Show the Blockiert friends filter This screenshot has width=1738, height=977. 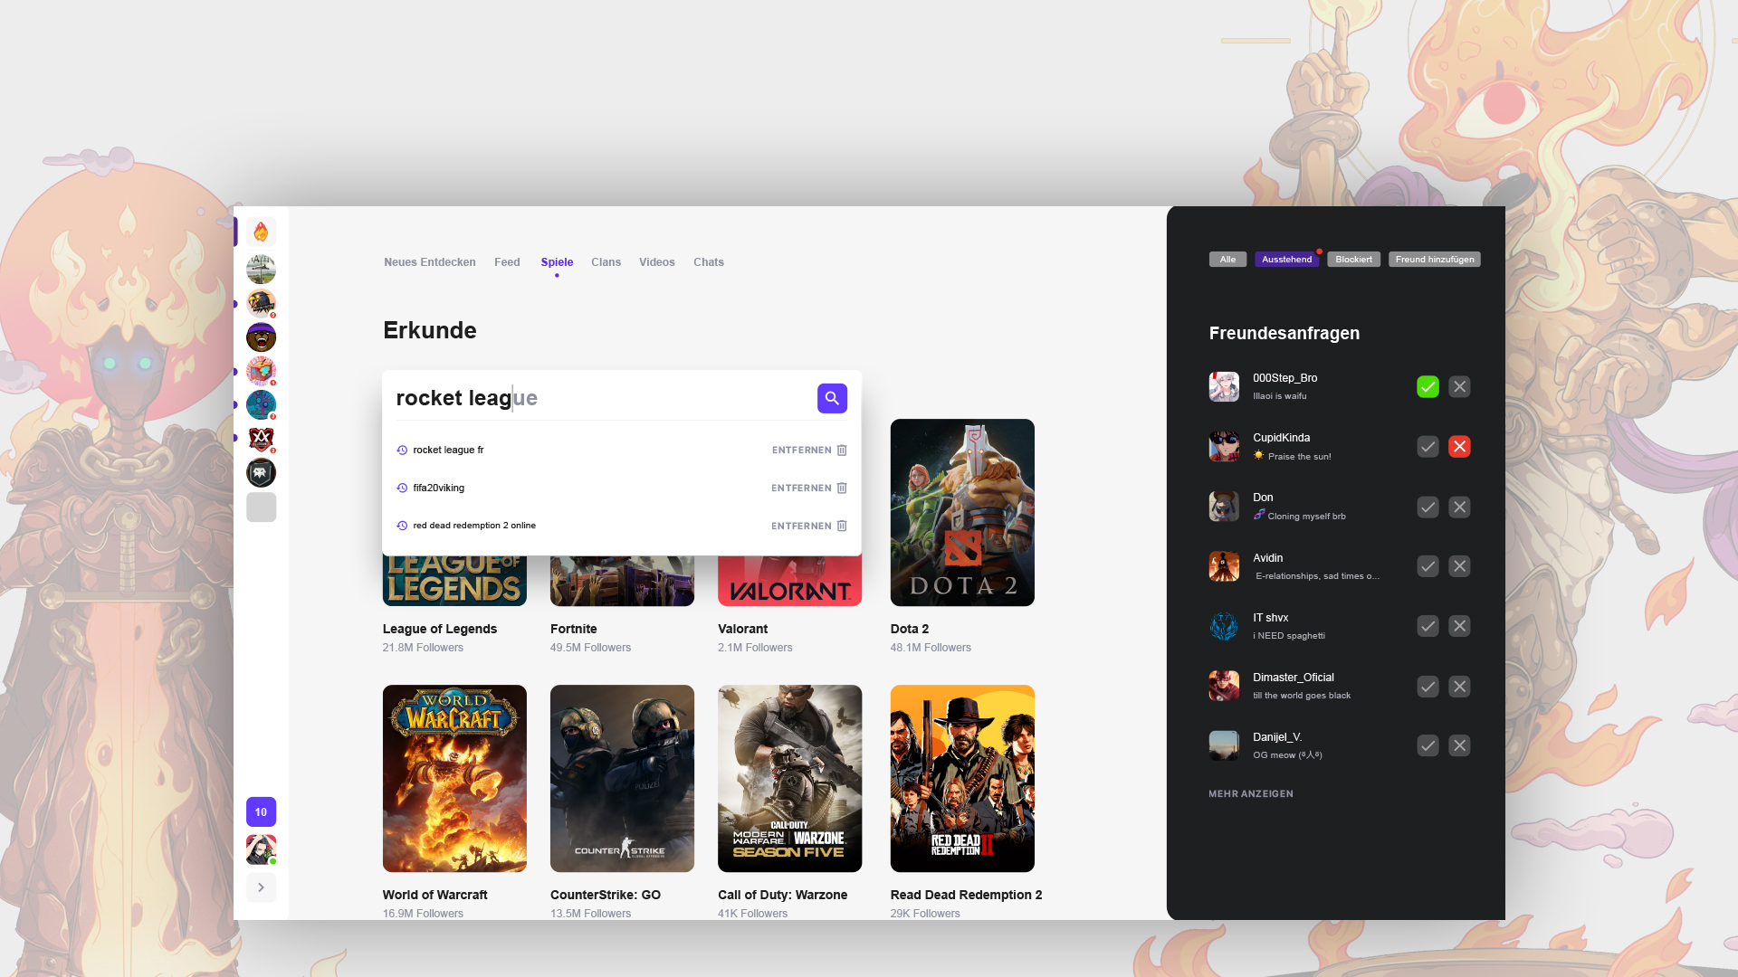(x=1353, y=260)
